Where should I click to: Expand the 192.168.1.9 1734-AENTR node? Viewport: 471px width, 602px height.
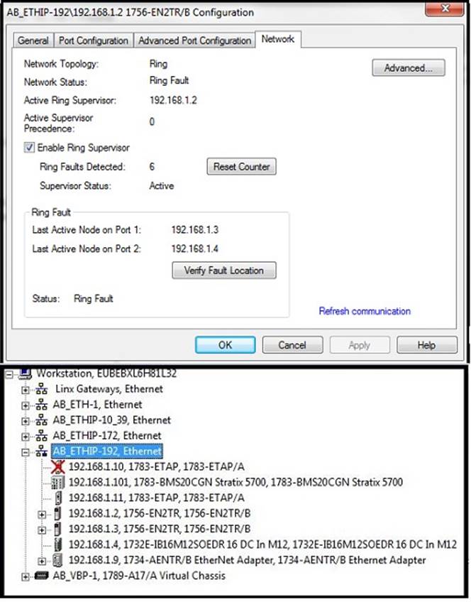click(42, 562)
